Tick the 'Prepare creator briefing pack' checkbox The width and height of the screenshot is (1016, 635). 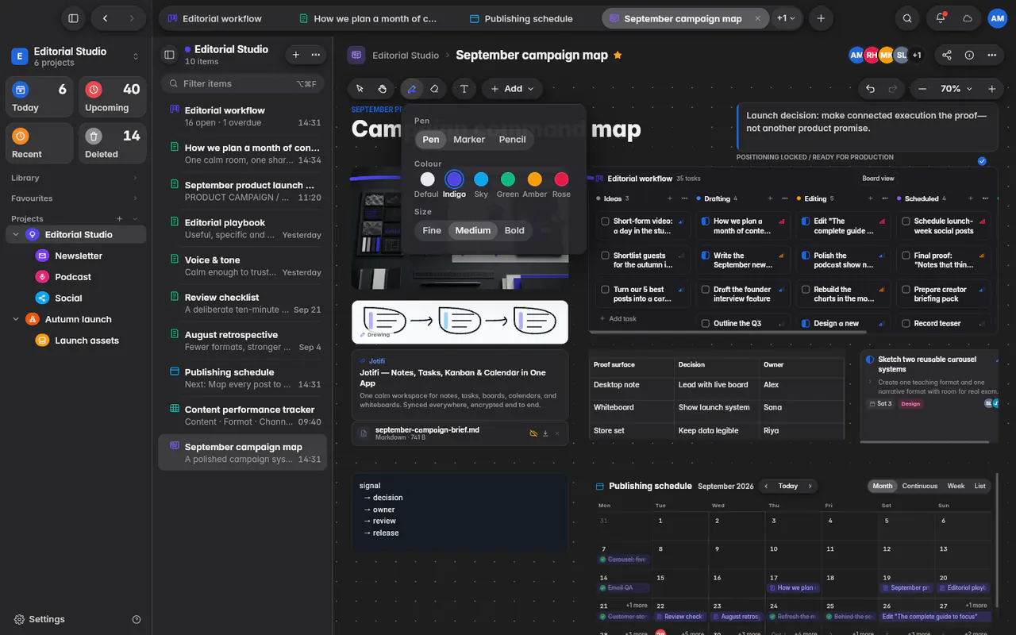[x=906, y=290]
